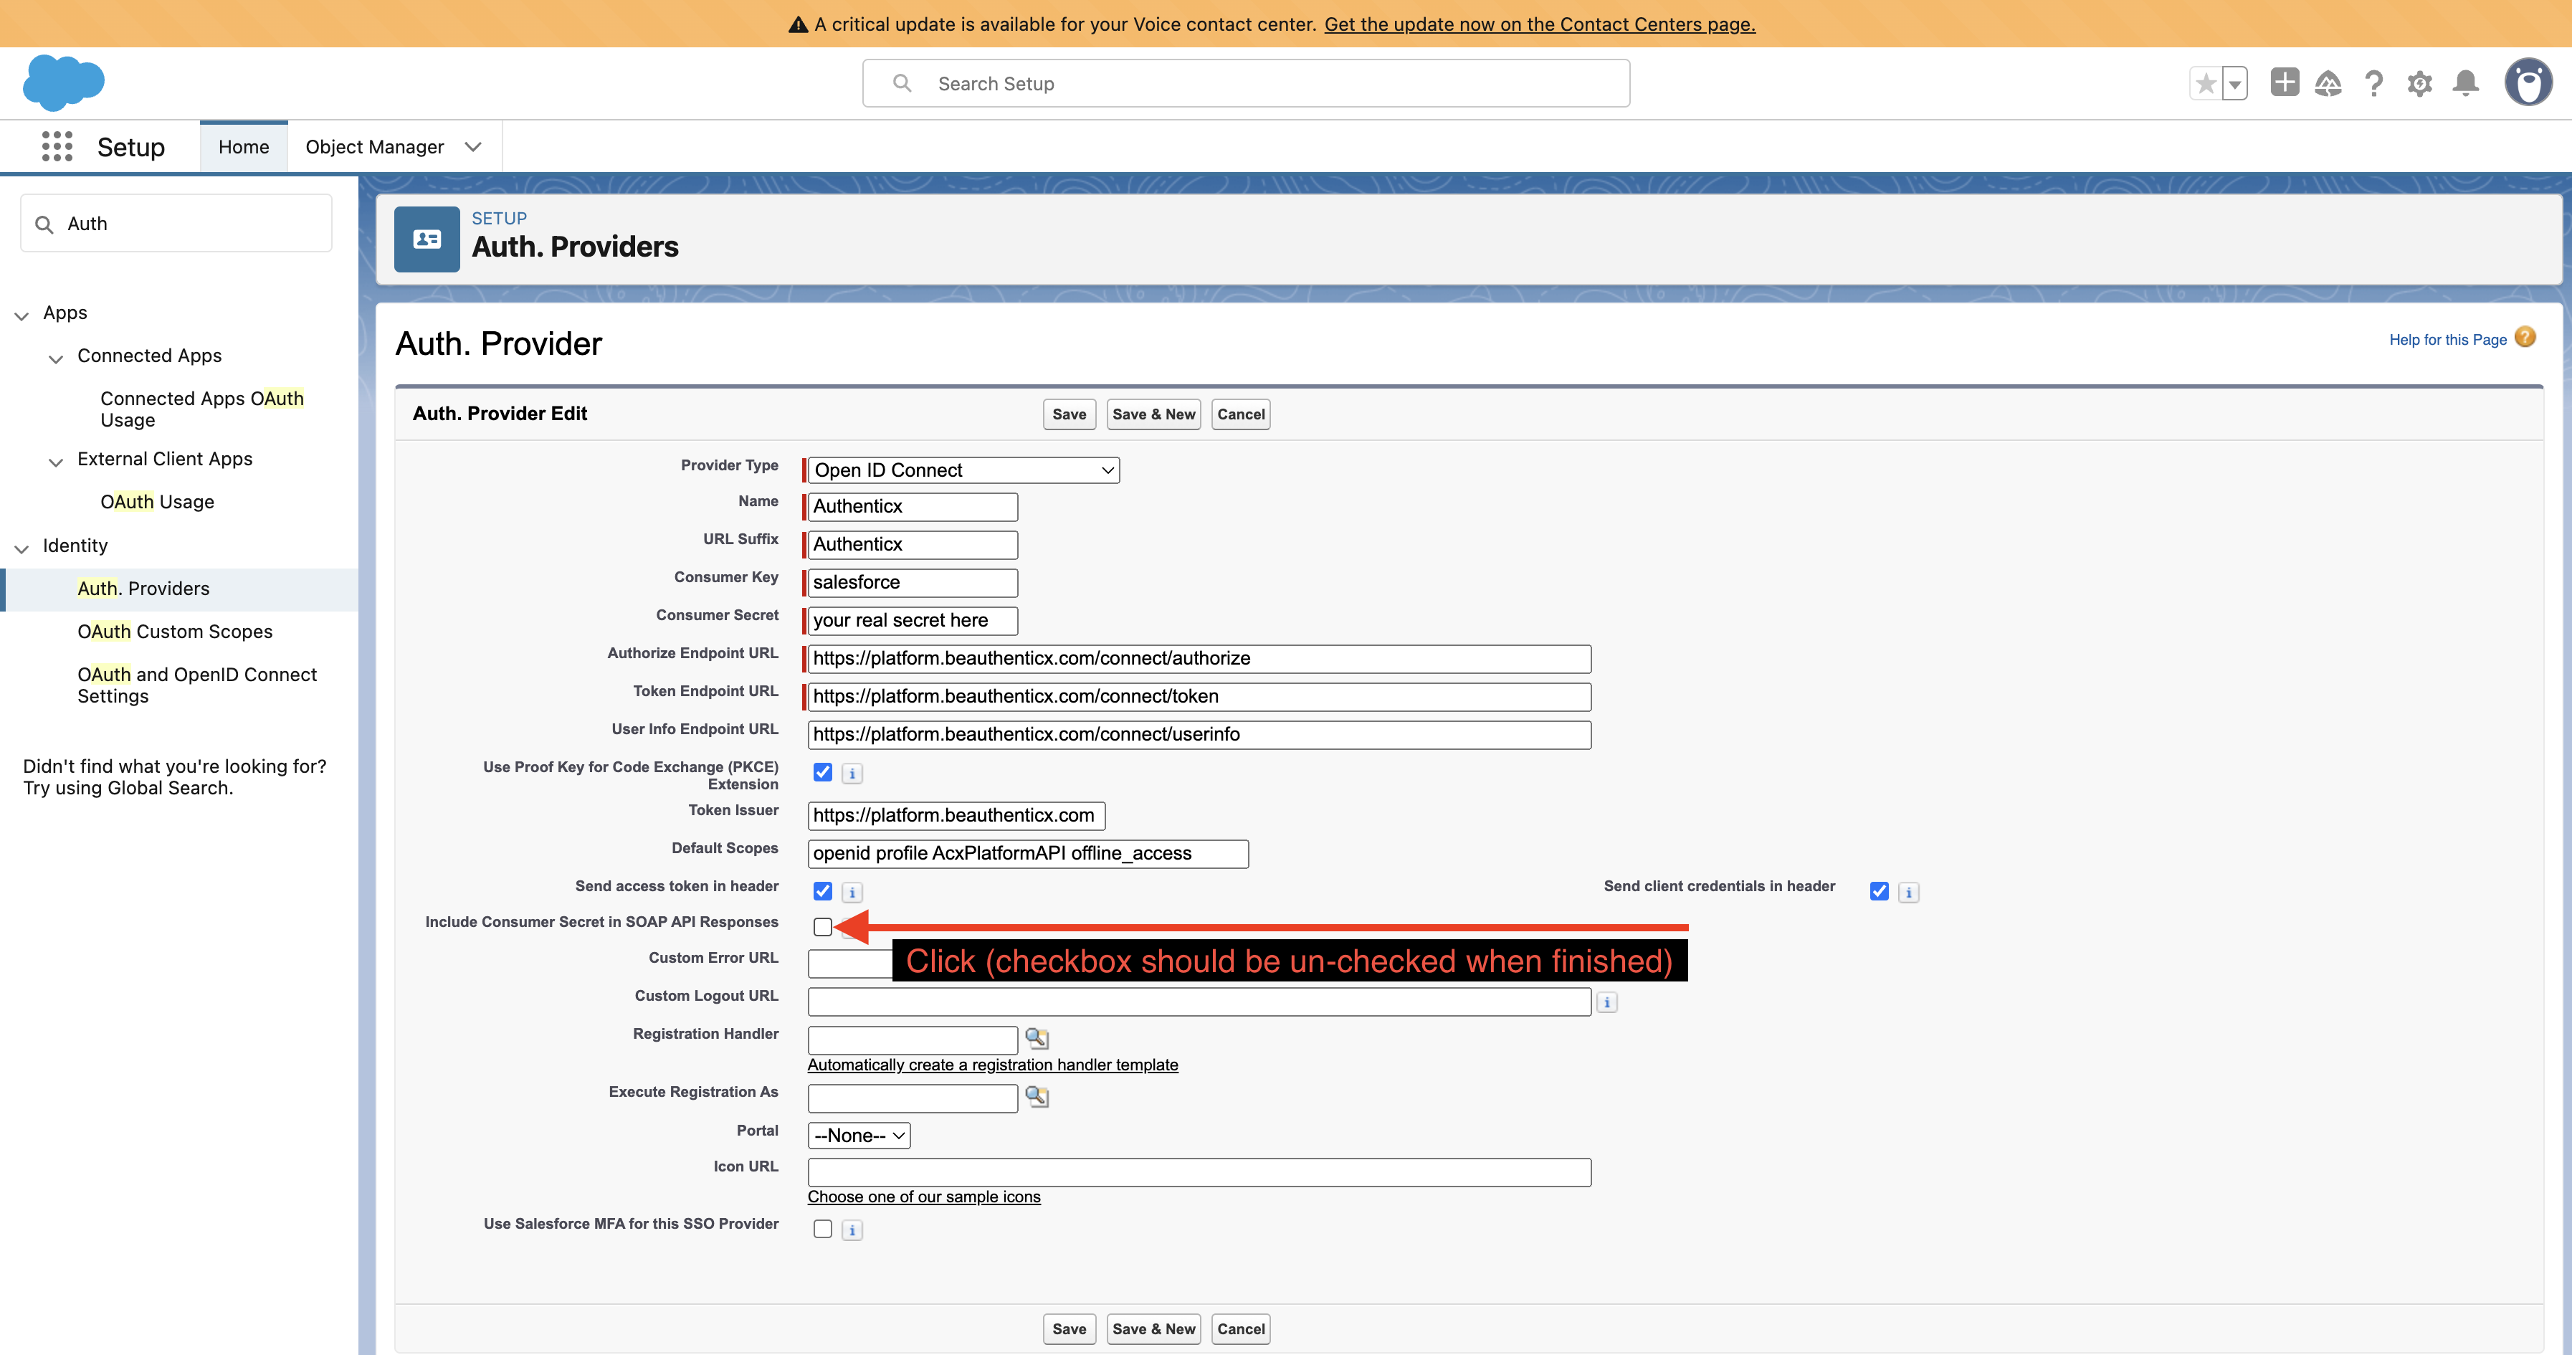Open Connected Apps OAuth Usage
Image resolution: width=2572 pixels, height=1355 pixels.
[x=201, y=409]
